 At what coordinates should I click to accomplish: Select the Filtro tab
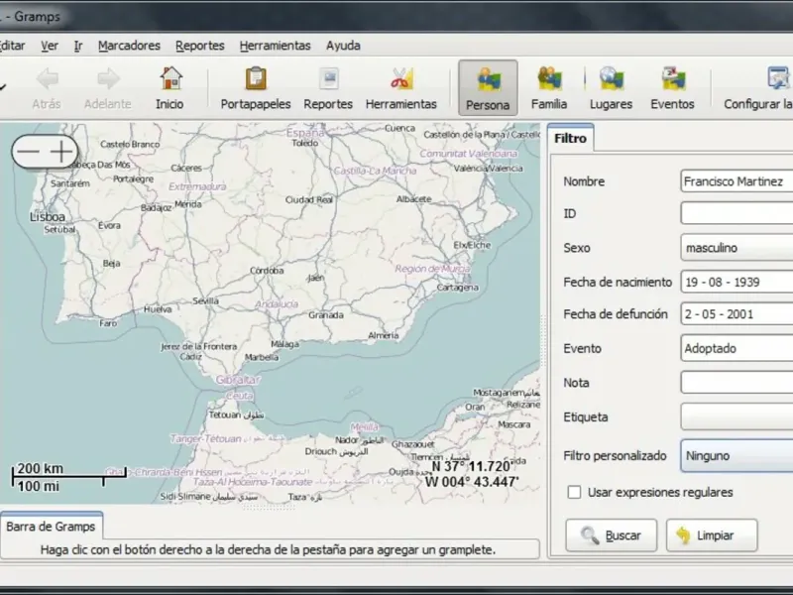click(570, 139)
